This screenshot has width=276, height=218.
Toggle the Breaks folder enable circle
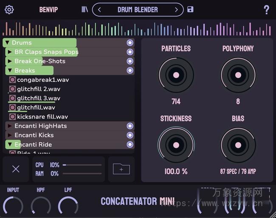click(x=130, y=71)
